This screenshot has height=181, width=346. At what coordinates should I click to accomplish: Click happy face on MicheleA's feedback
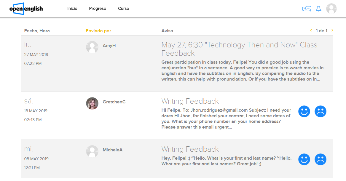304,159
